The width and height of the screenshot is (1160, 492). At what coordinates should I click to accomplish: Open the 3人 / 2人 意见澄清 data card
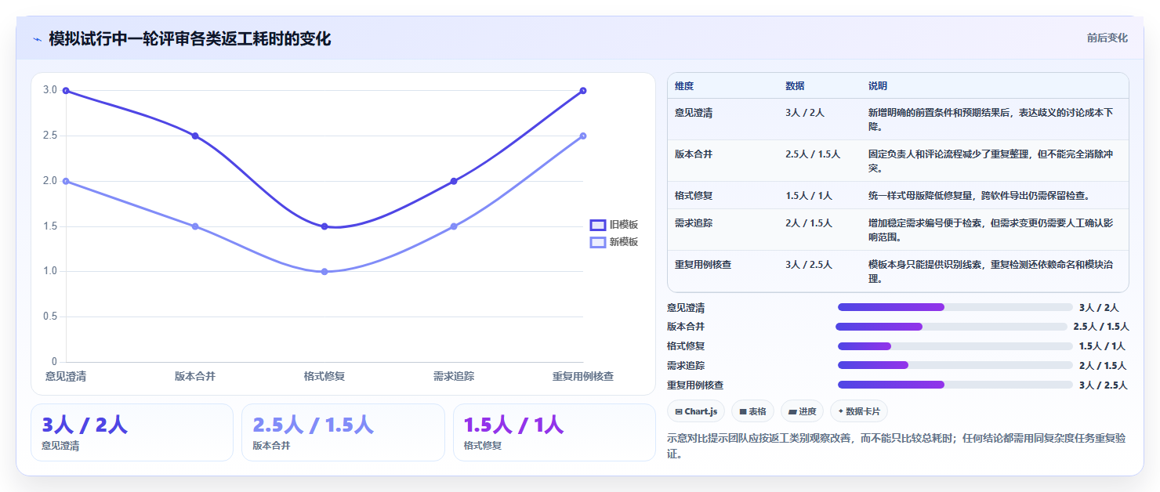pyautogui.click(x=132, y=432)
